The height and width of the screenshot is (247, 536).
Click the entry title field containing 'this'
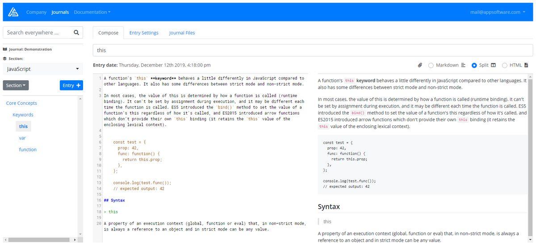click(313, 50)
